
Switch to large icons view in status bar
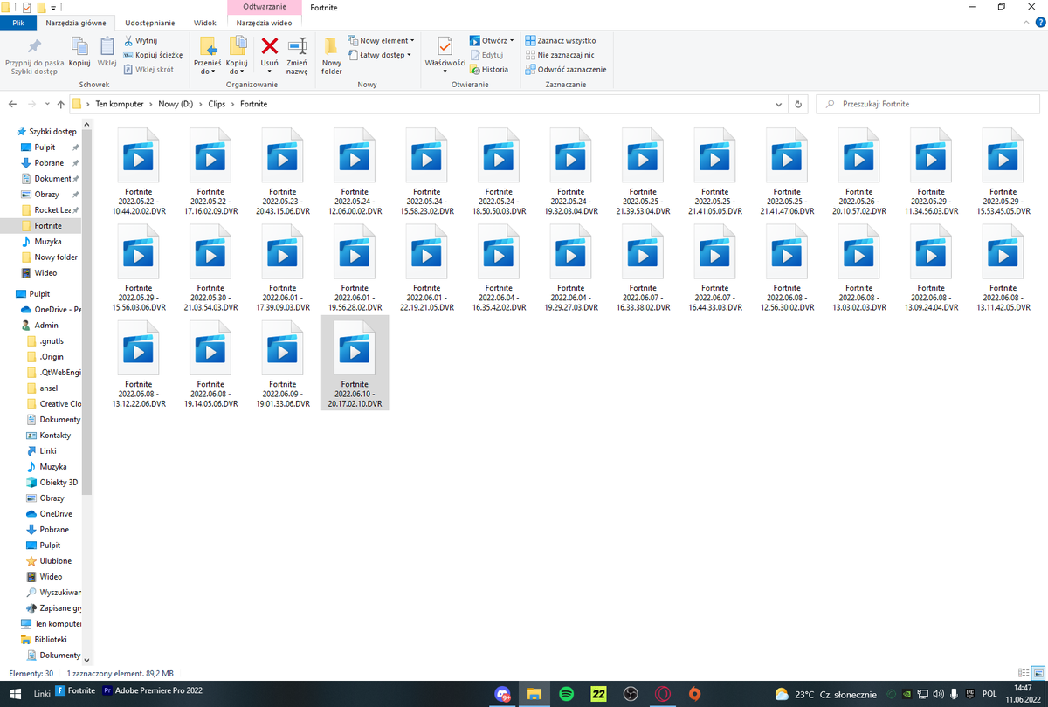(1037, 674)
